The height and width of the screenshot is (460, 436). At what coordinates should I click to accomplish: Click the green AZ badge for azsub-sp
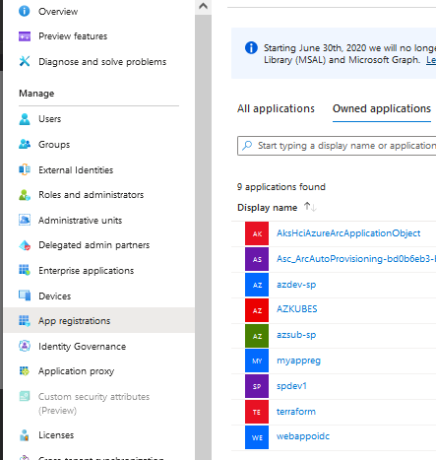click(x=257, y=336)
